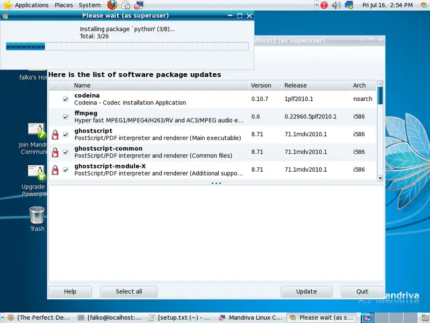This screenshot has height=323, width=430.
Task: Launch Firefox from the top panel
Action: 112,5
